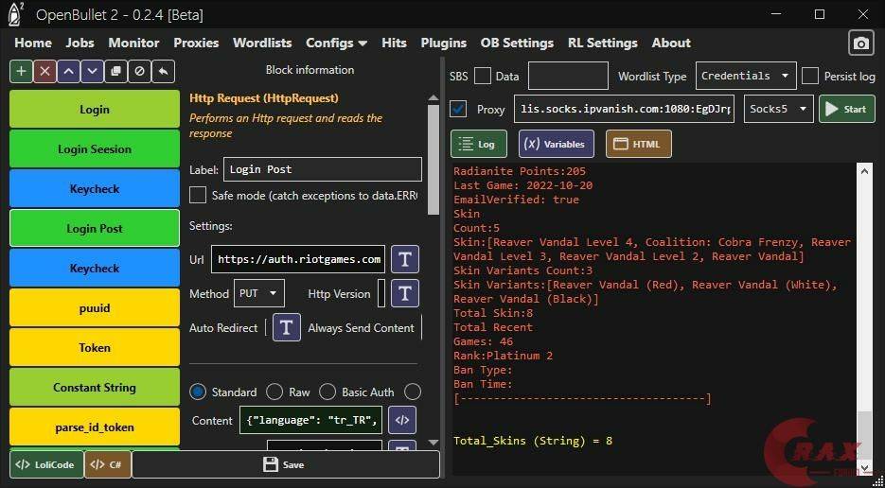The width and height of the screenshot is (885, 488).
Task: Toggle Url field interpolation T button
Action: [x=405, y=259]
